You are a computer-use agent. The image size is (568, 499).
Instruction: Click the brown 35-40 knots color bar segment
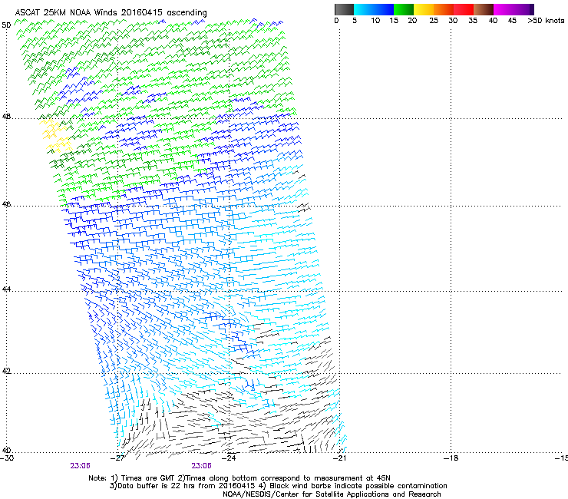(484, 9)
